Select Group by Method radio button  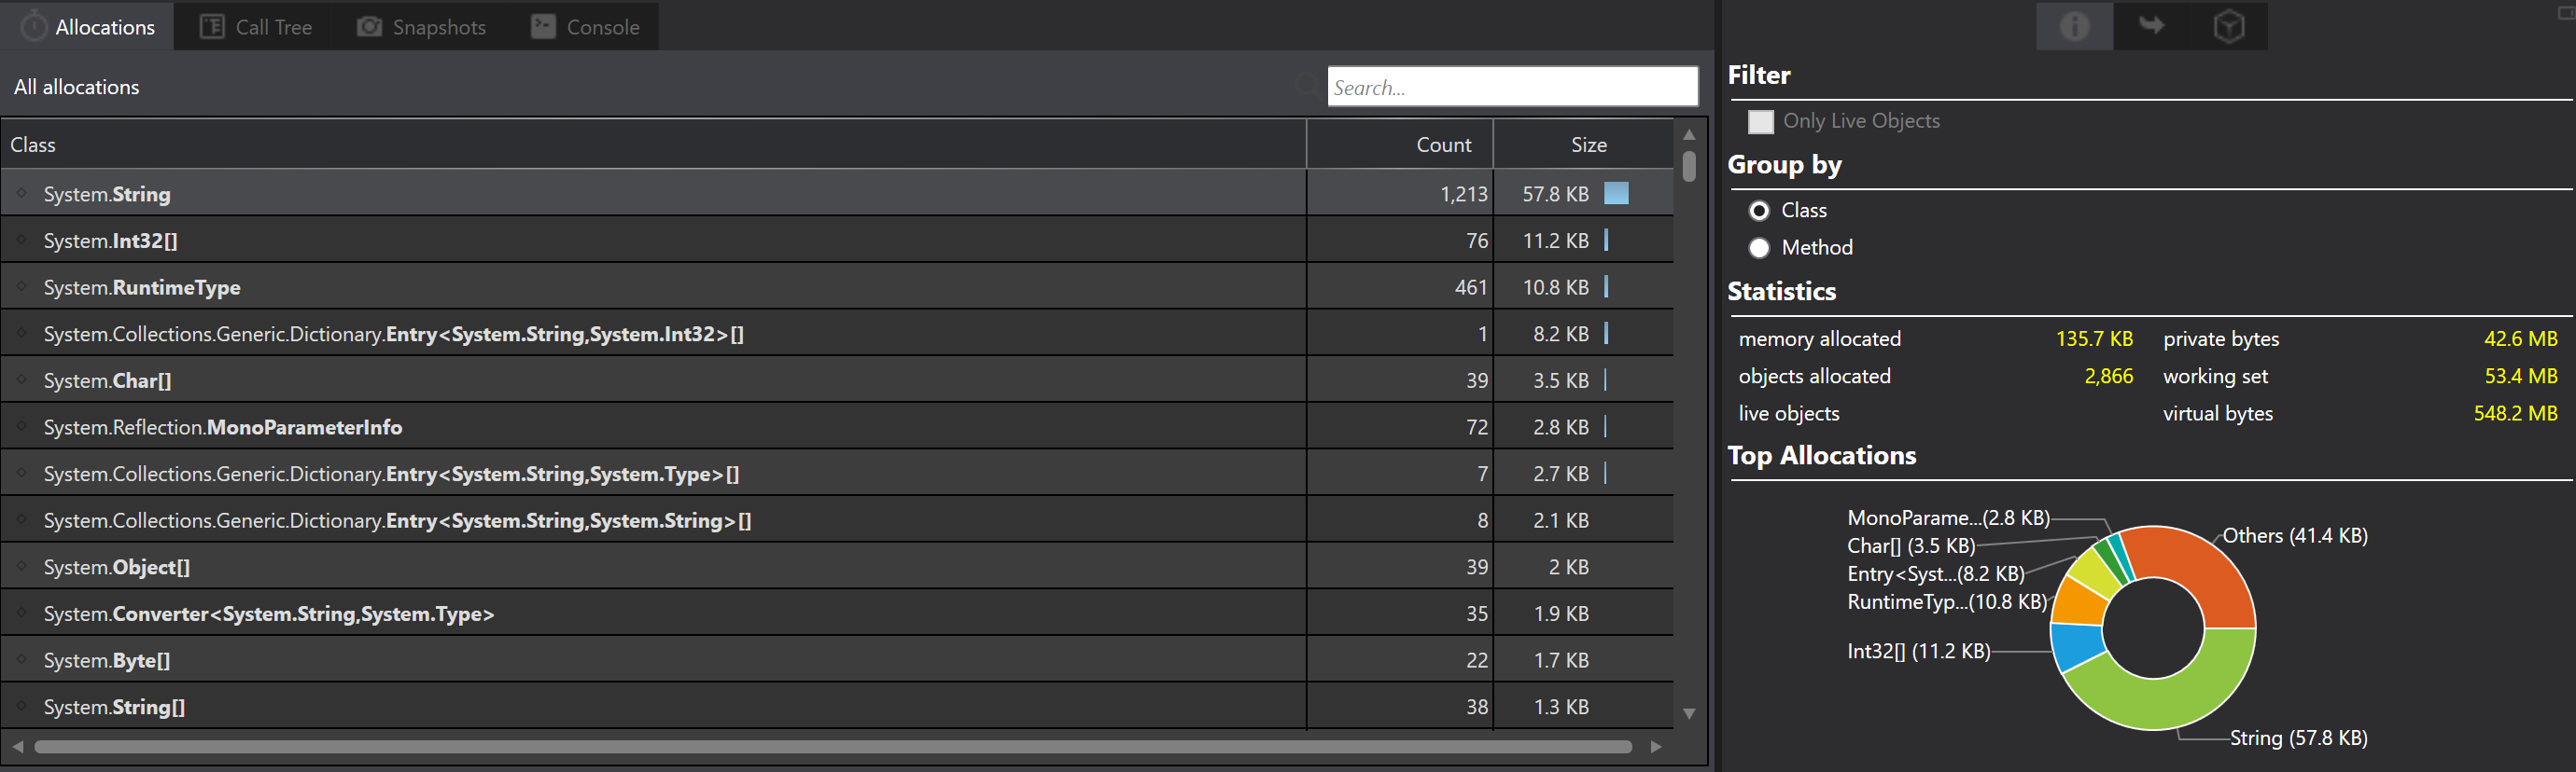tap(1759, 248)
